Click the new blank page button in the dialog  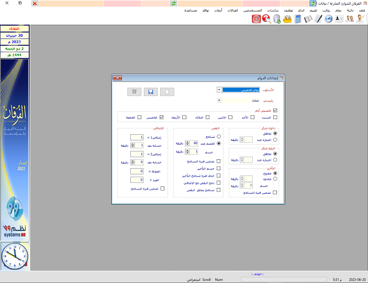(167, 92)
